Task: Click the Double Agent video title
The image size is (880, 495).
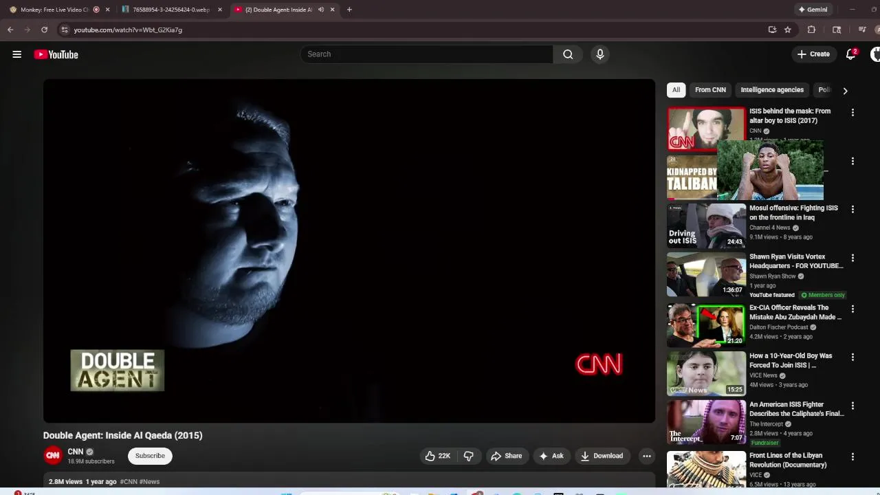Action: [x=123, y=435]
